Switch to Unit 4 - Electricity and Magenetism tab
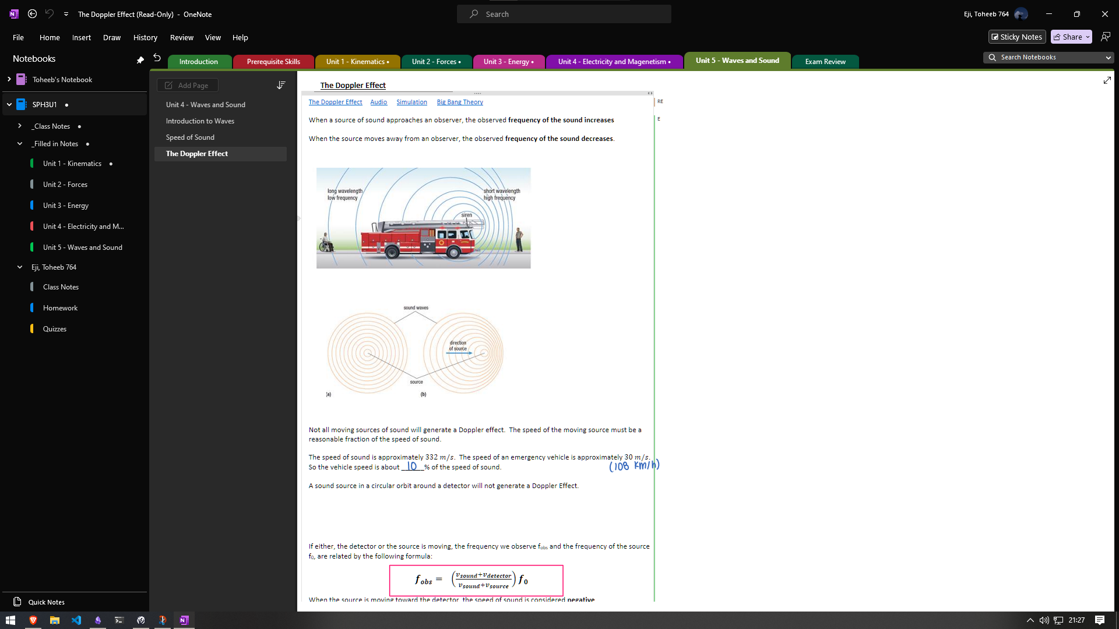Viewport: 1119px width, 629px height. pyautogui.click(x=614, y=62)
